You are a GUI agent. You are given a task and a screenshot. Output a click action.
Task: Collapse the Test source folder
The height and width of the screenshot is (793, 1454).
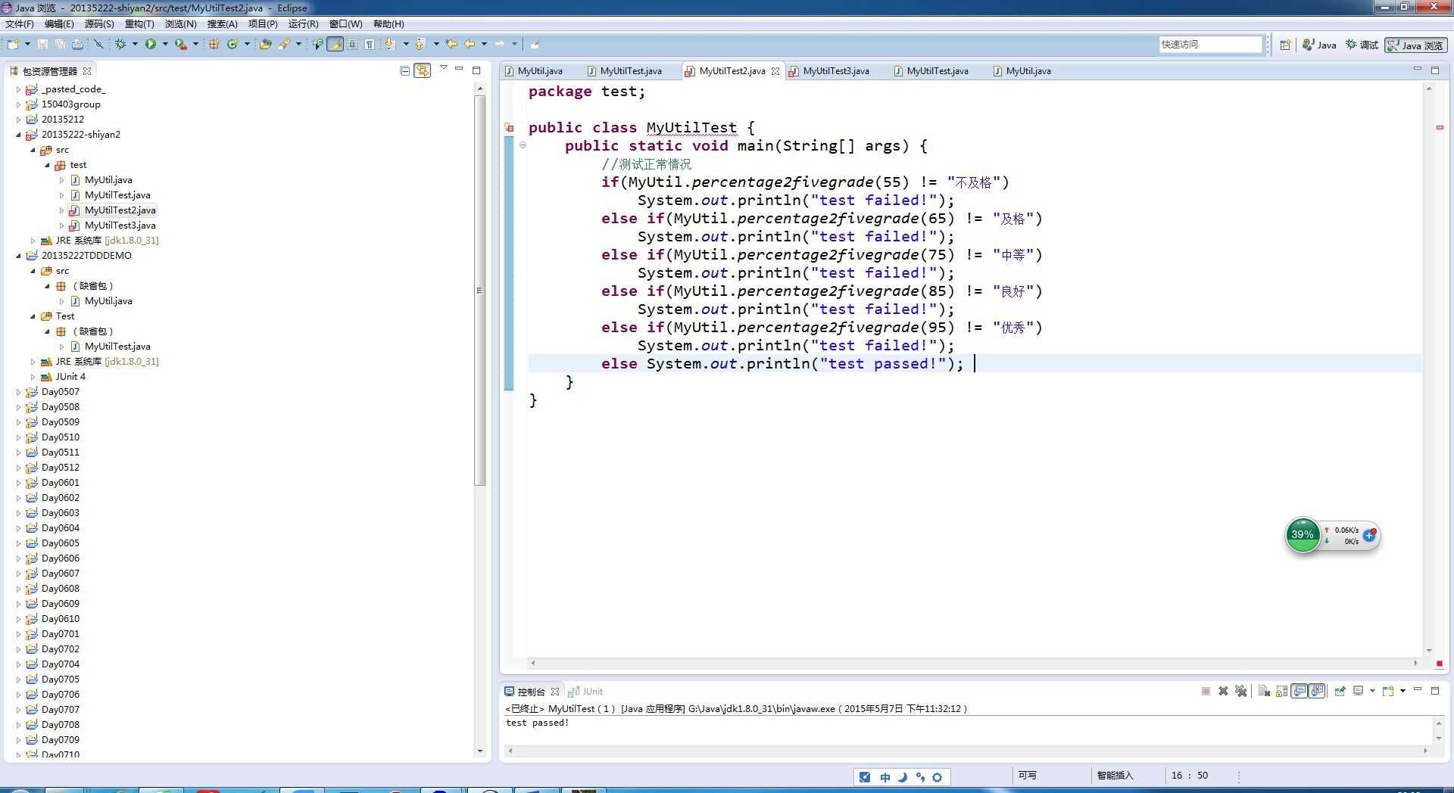tap(33, 316)
